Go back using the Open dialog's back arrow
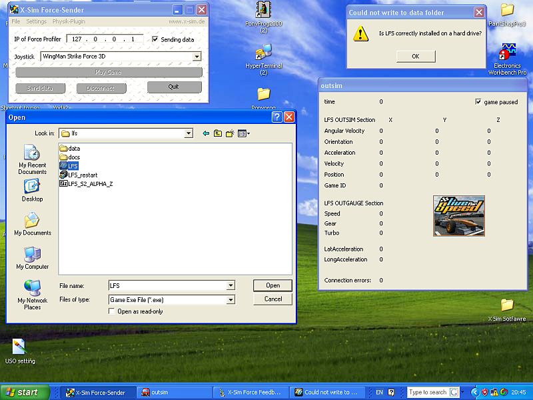This screenshot has height=400, width=533. (206, 133)
